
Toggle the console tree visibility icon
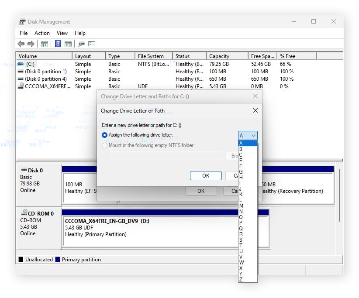pyautogui.click(x=44, y=44)
